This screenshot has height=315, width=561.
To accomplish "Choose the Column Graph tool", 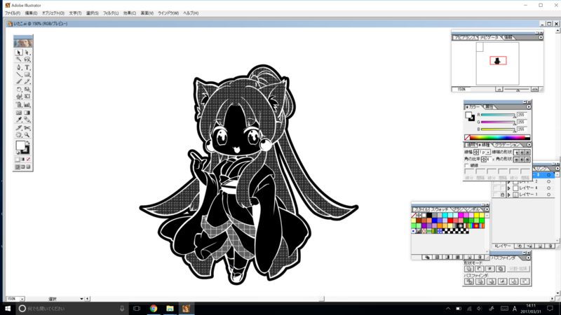I will click(27, 104).
